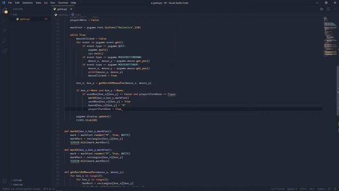Image resolution: width=339 pixels, height=191 pixels.
Task: Click the errors and warnings status indicator
Action: tap(49, 189)
